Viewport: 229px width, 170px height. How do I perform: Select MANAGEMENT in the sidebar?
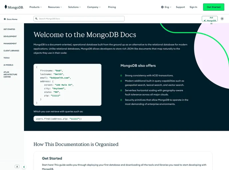coord(10,43)
